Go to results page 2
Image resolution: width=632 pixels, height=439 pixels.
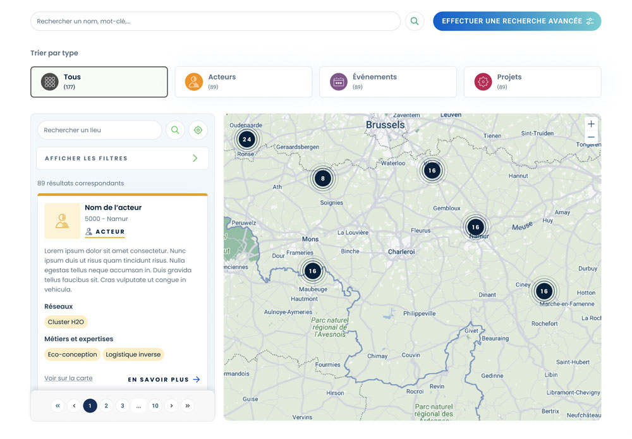coord(106,406)
